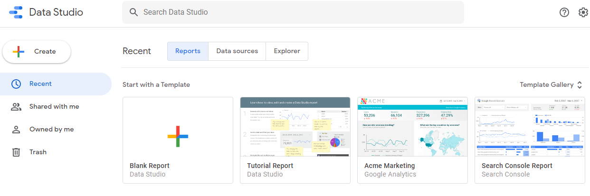Expand the Template Gallery arrows
Viewport: 590px width, 196px height.
click(580, 85)
